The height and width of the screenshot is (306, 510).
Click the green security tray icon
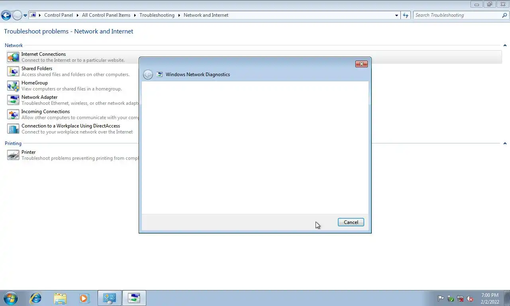(451, 298)
